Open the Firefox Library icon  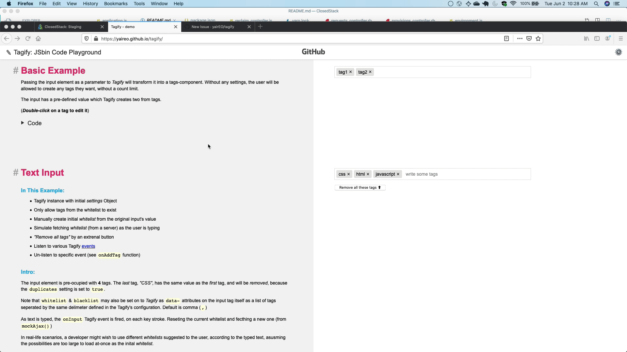pos(587,38)
